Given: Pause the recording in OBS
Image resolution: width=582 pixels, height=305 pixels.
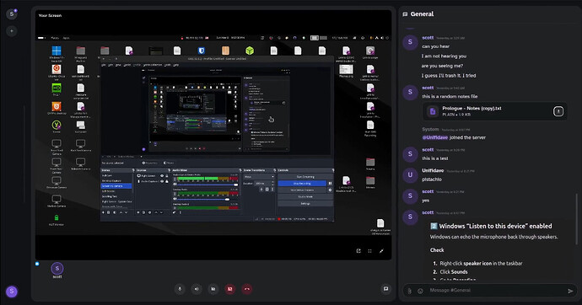Looking at the screenshot, I should (330, 184).
